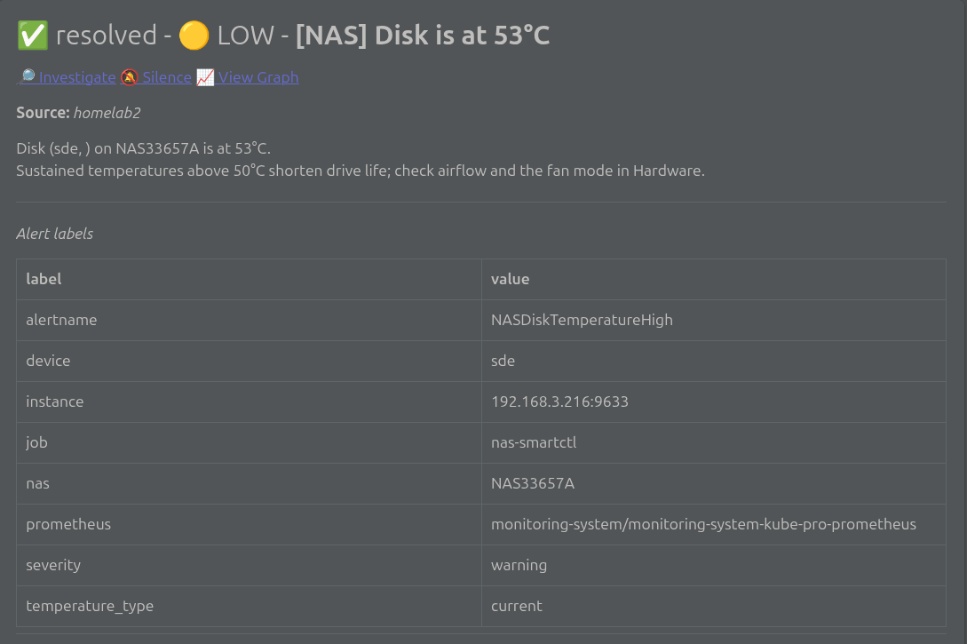The height and width of the screenshot is (644, 967).
Task: Click the magnifying glass Investigate icon
Action: [x=28, y=76]
